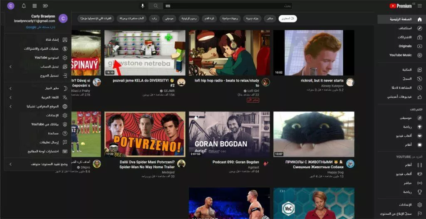This screenshot has width=426, height=219.
Task: Open the YouTube apps grid icon
Action: [35, 6]
